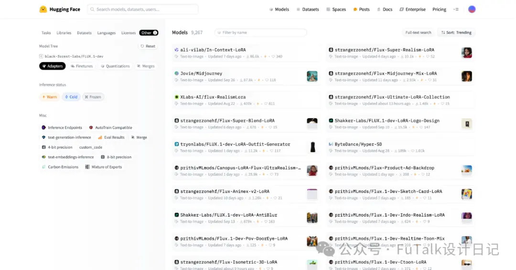
Task: Open the Sort: Trending dropdown
Action: pos(456,32)
